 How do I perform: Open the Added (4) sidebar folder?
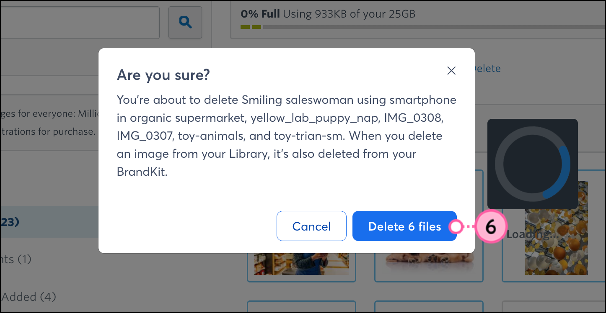point(28,297)
